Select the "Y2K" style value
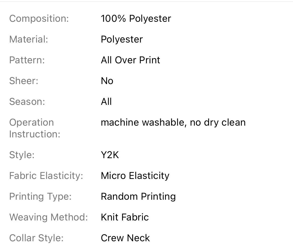 pos(110,155)
